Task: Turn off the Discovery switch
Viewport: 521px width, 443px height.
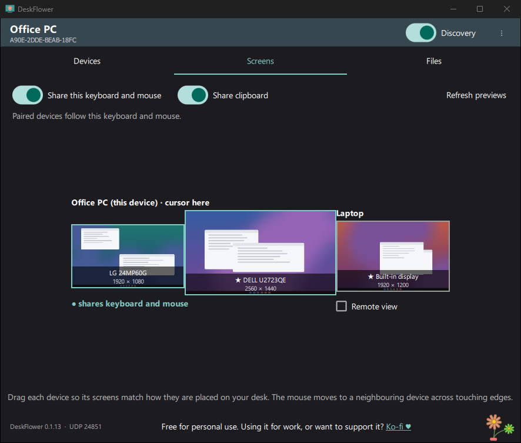Action: tap(420, 33)
